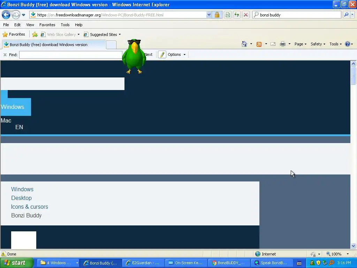Click the scrollbar down arrow

(x=354, y=246)
